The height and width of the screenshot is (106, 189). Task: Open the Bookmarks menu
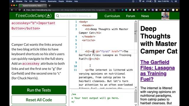(52, 1)
